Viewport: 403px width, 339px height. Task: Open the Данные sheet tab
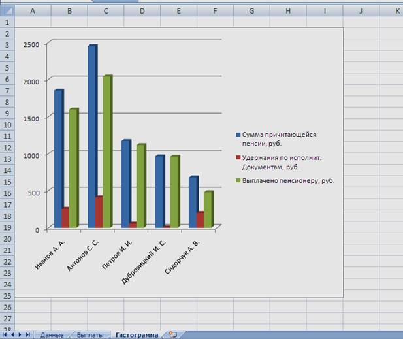click(52, 334)
